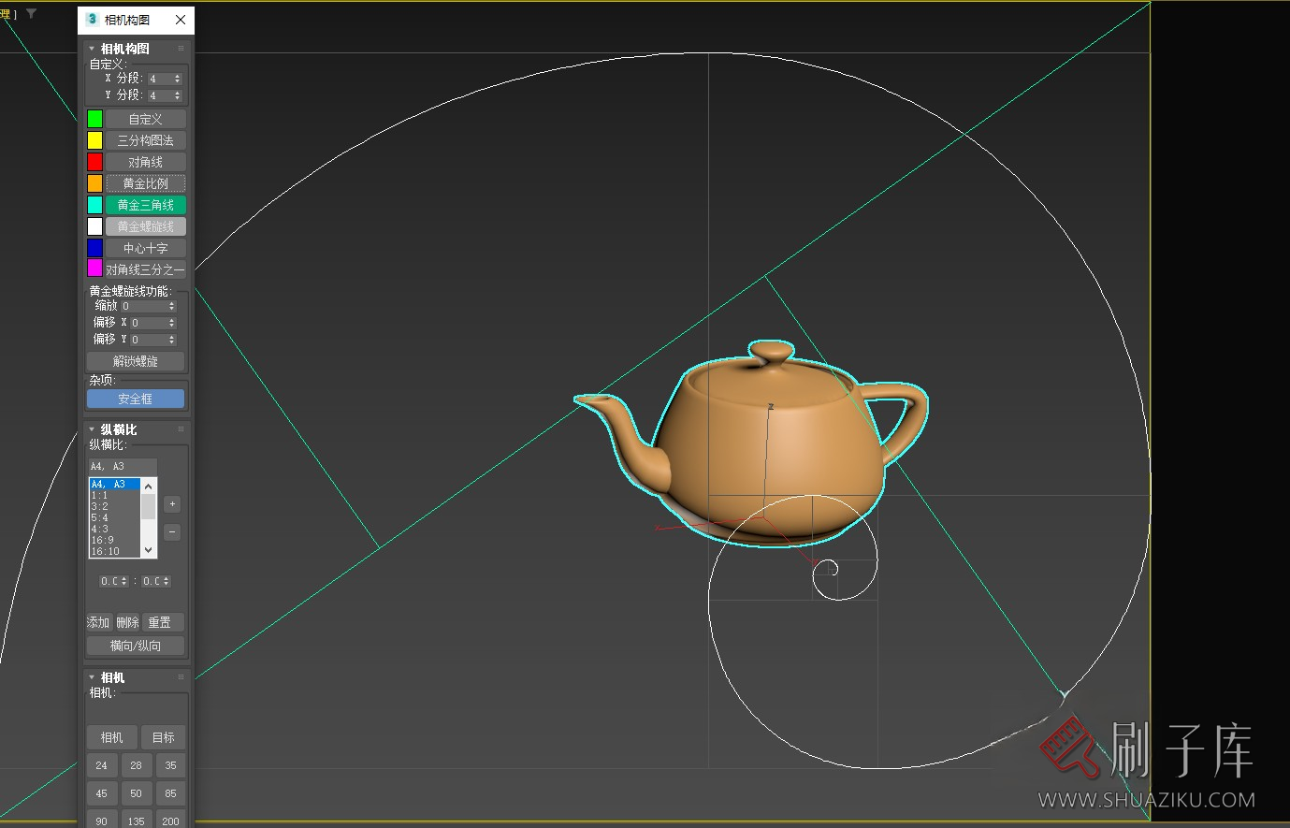1290x828 pixels.
Task: Click the 解锁螺旋 button
Action: 136,361
